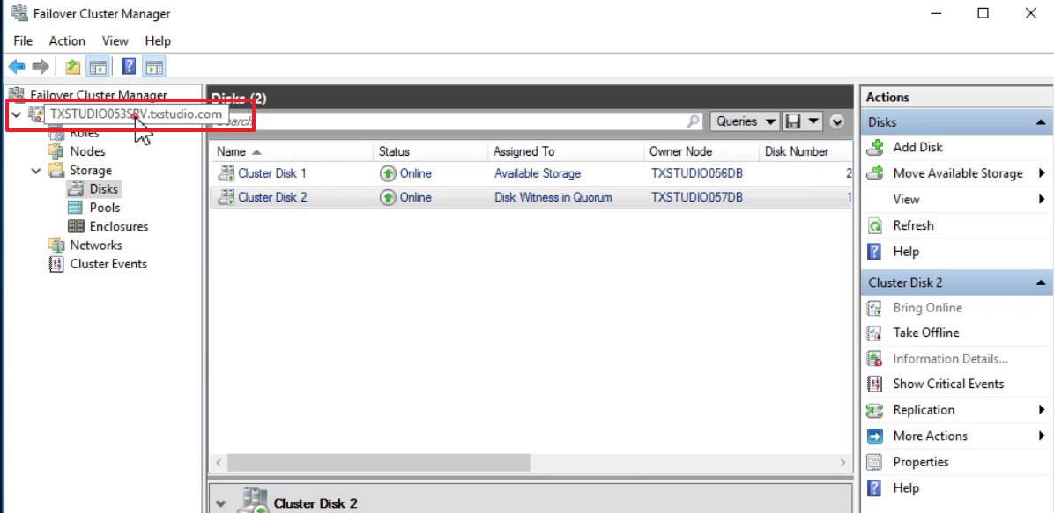Open the View menu in menu bar
Screen dimensions: 1054x513
[115, 41]
